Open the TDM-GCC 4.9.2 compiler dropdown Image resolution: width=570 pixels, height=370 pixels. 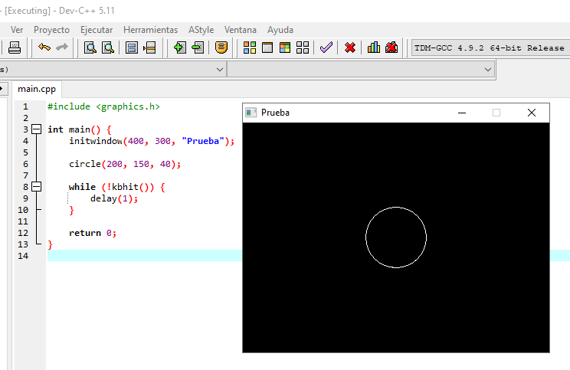490,48
